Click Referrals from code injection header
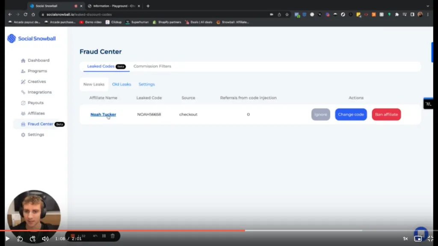Image resolution: width=438 pixels, height=246 pixels. tap(249, 98)
